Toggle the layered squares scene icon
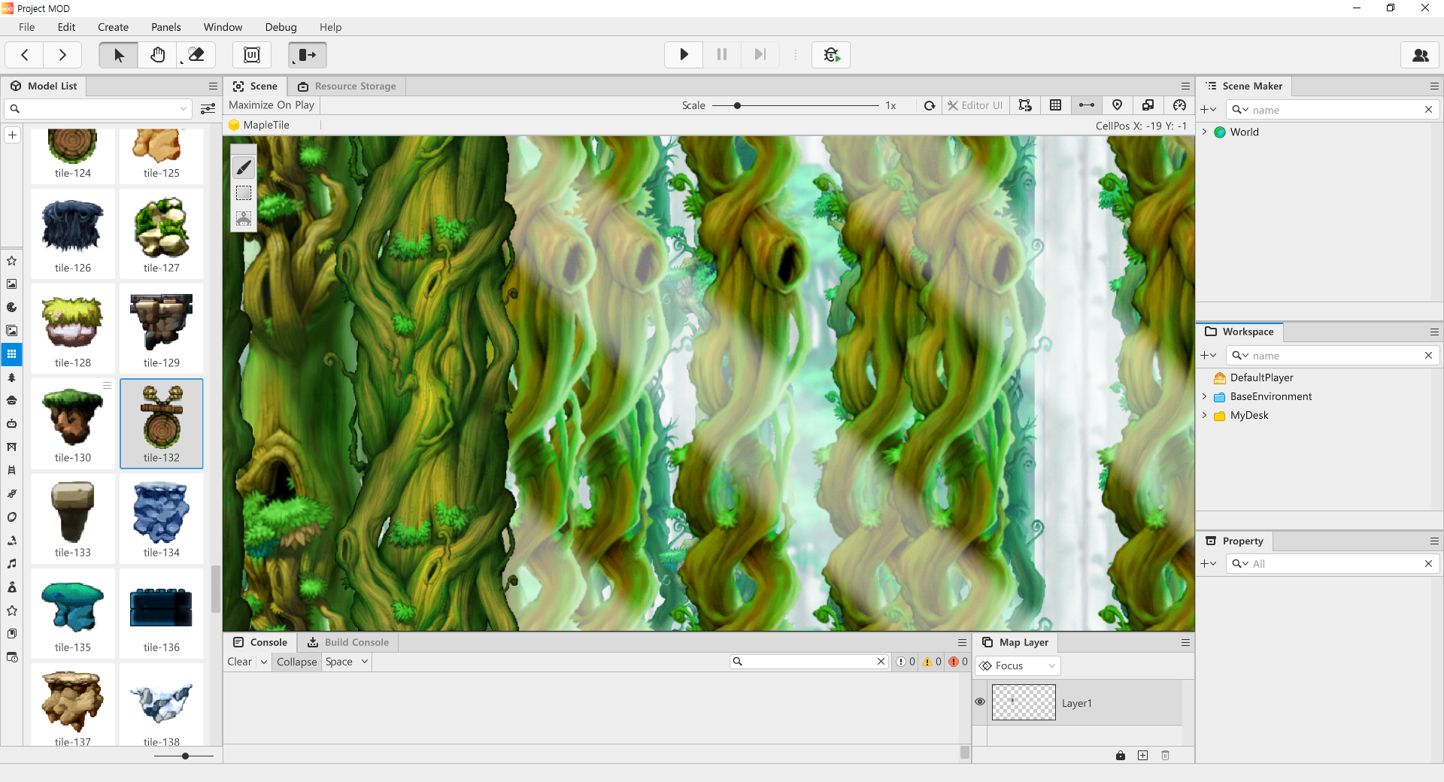Image resolution: width=1444 pixels, height=782 pixels. [1148, 105]
